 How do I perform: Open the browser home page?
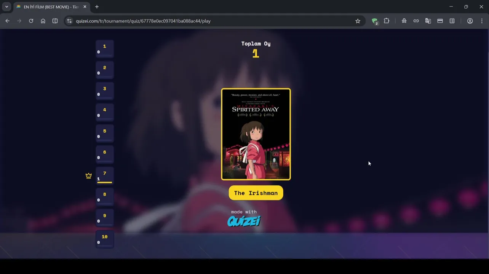pos(43,21)
